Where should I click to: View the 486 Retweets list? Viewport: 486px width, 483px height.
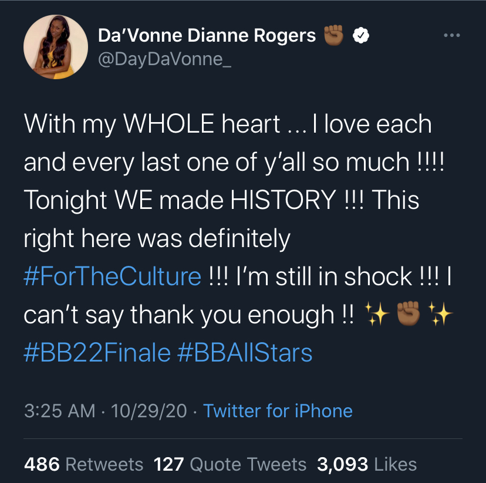tap(84, 464)
